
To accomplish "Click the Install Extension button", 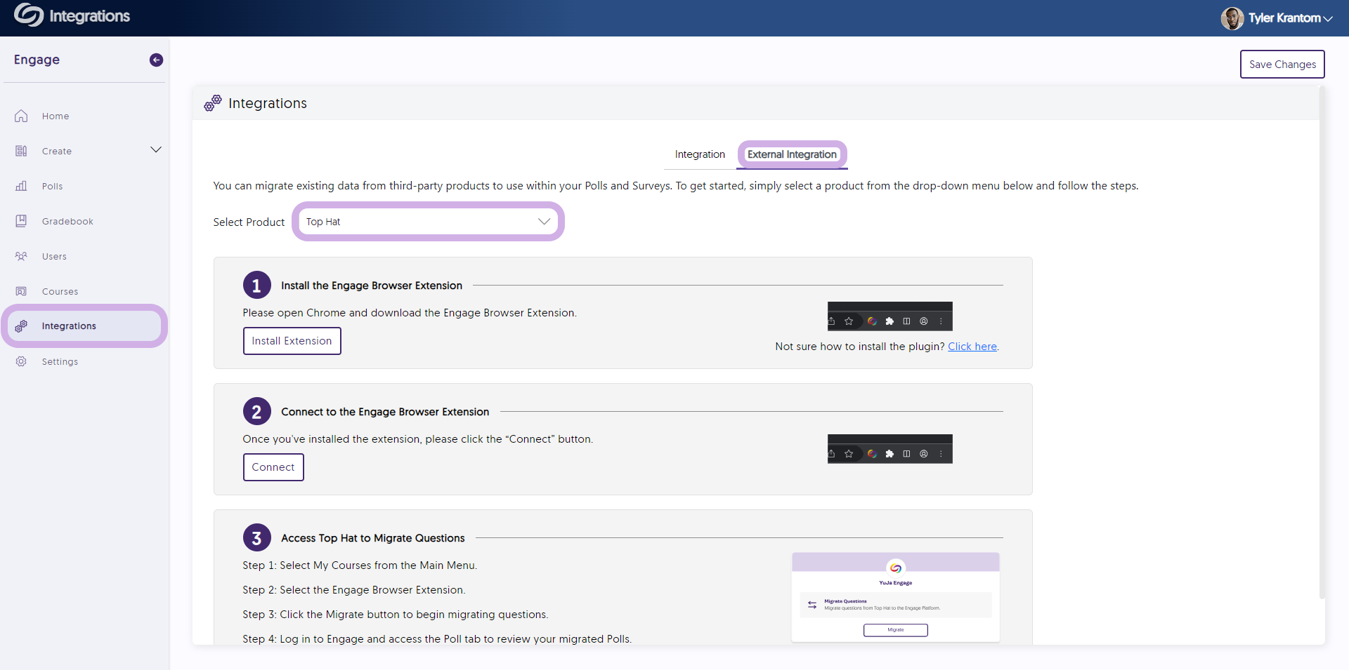I will coord(292,341).
